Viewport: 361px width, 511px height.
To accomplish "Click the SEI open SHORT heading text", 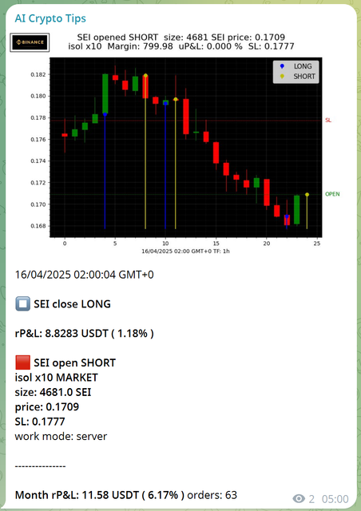I will pyautogui.click(x=75, y=362).
